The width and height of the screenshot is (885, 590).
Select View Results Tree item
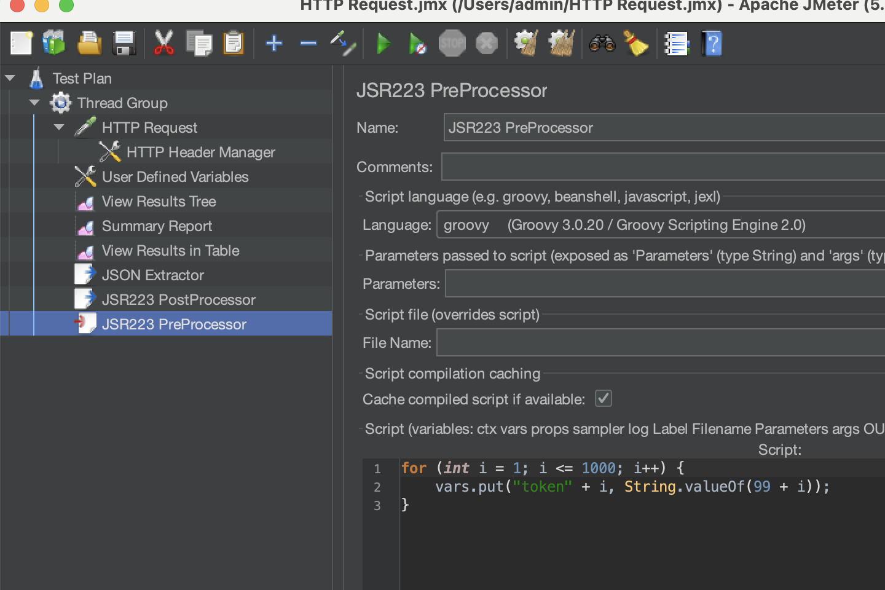point(159,202)
